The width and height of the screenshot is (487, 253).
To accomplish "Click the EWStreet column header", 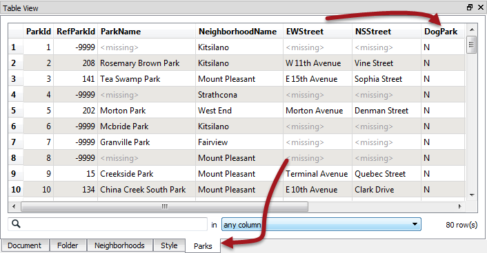I will pyautogui.click(x=317, y=31).
